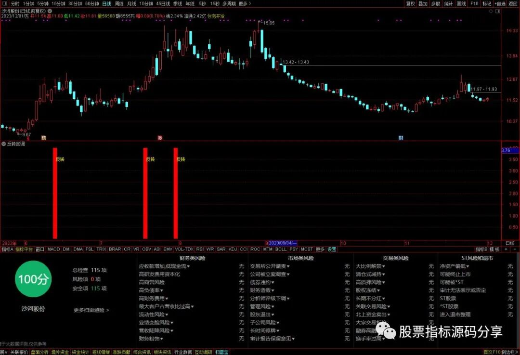The height and width of the screenshot is (355, 520).
Task: Click the 统计 statistics button
Action: click(x=448, y=4)
